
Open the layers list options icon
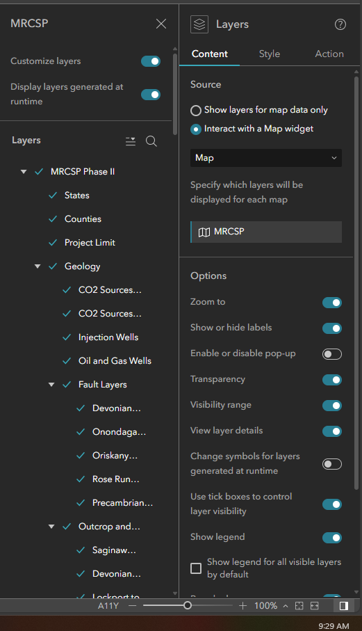tap(131, 141)
